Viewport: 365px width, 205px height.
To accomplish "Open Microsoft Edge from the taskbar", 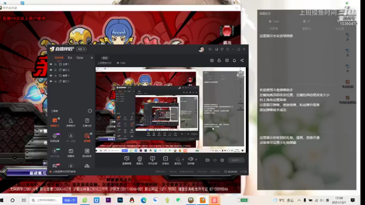I will point(144,200).
